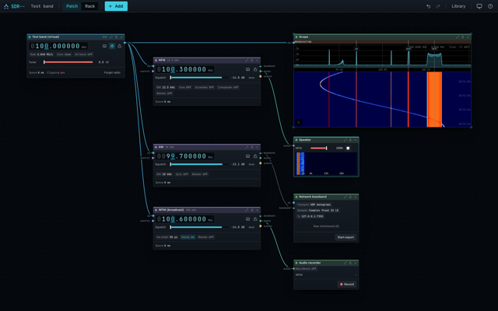Open the Transport UDP datagrams selector
This screenshot has height=311, width=498.
point(314,204)
